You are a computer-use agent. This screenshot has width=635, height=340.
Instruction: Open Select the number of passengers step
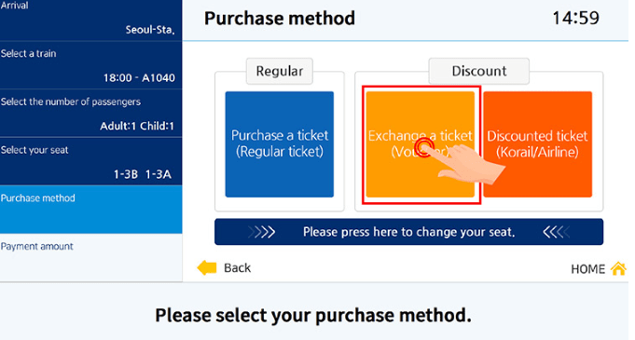(90, 114)
